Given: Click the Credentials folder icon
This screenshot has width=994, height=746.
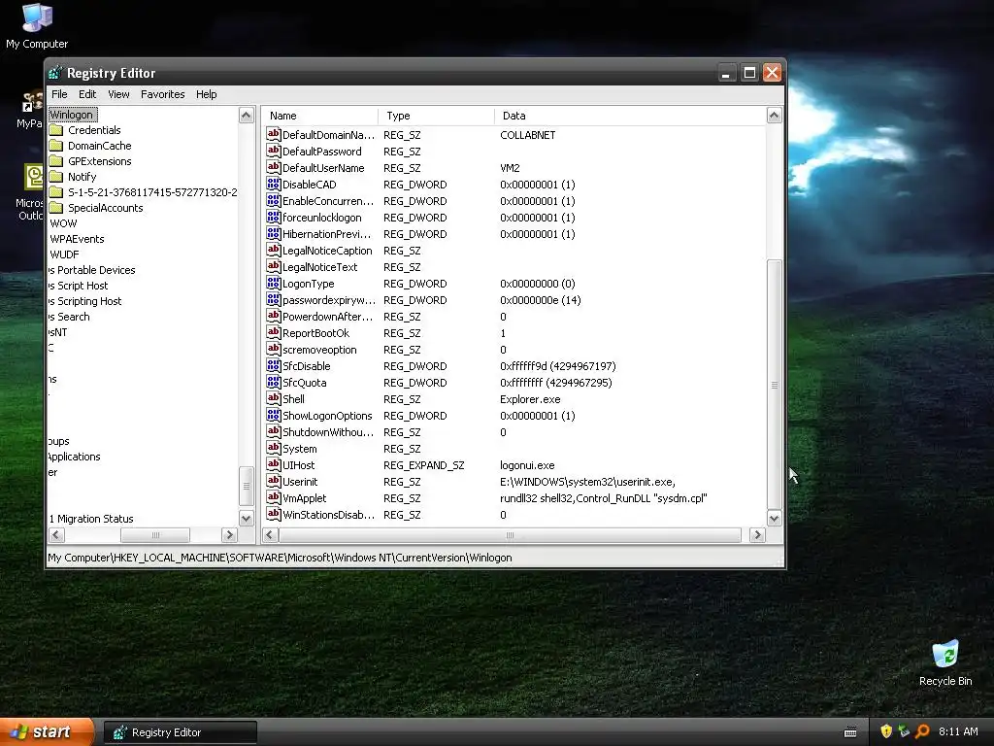Looking at the screenshot, I should click(x=56, y=130).
